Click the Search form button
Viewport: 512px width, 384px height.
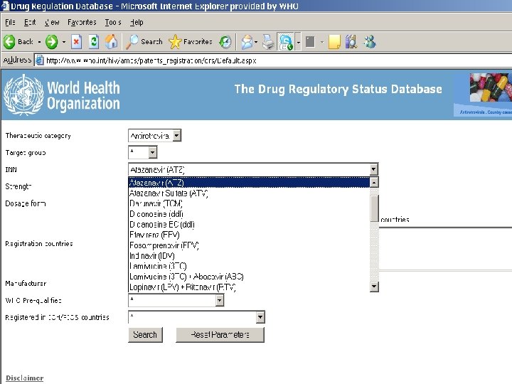[145, 335]
